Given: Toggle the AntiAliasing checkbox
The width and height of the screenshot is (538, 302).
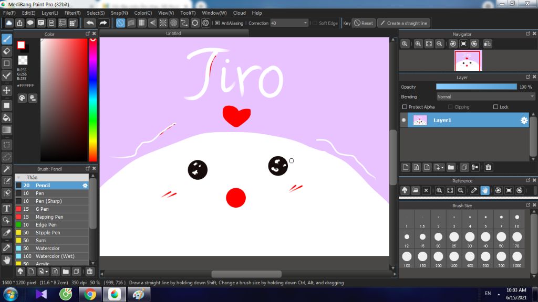Looking at the screenshot, I should pyautogui.click(x=217, y=23).
